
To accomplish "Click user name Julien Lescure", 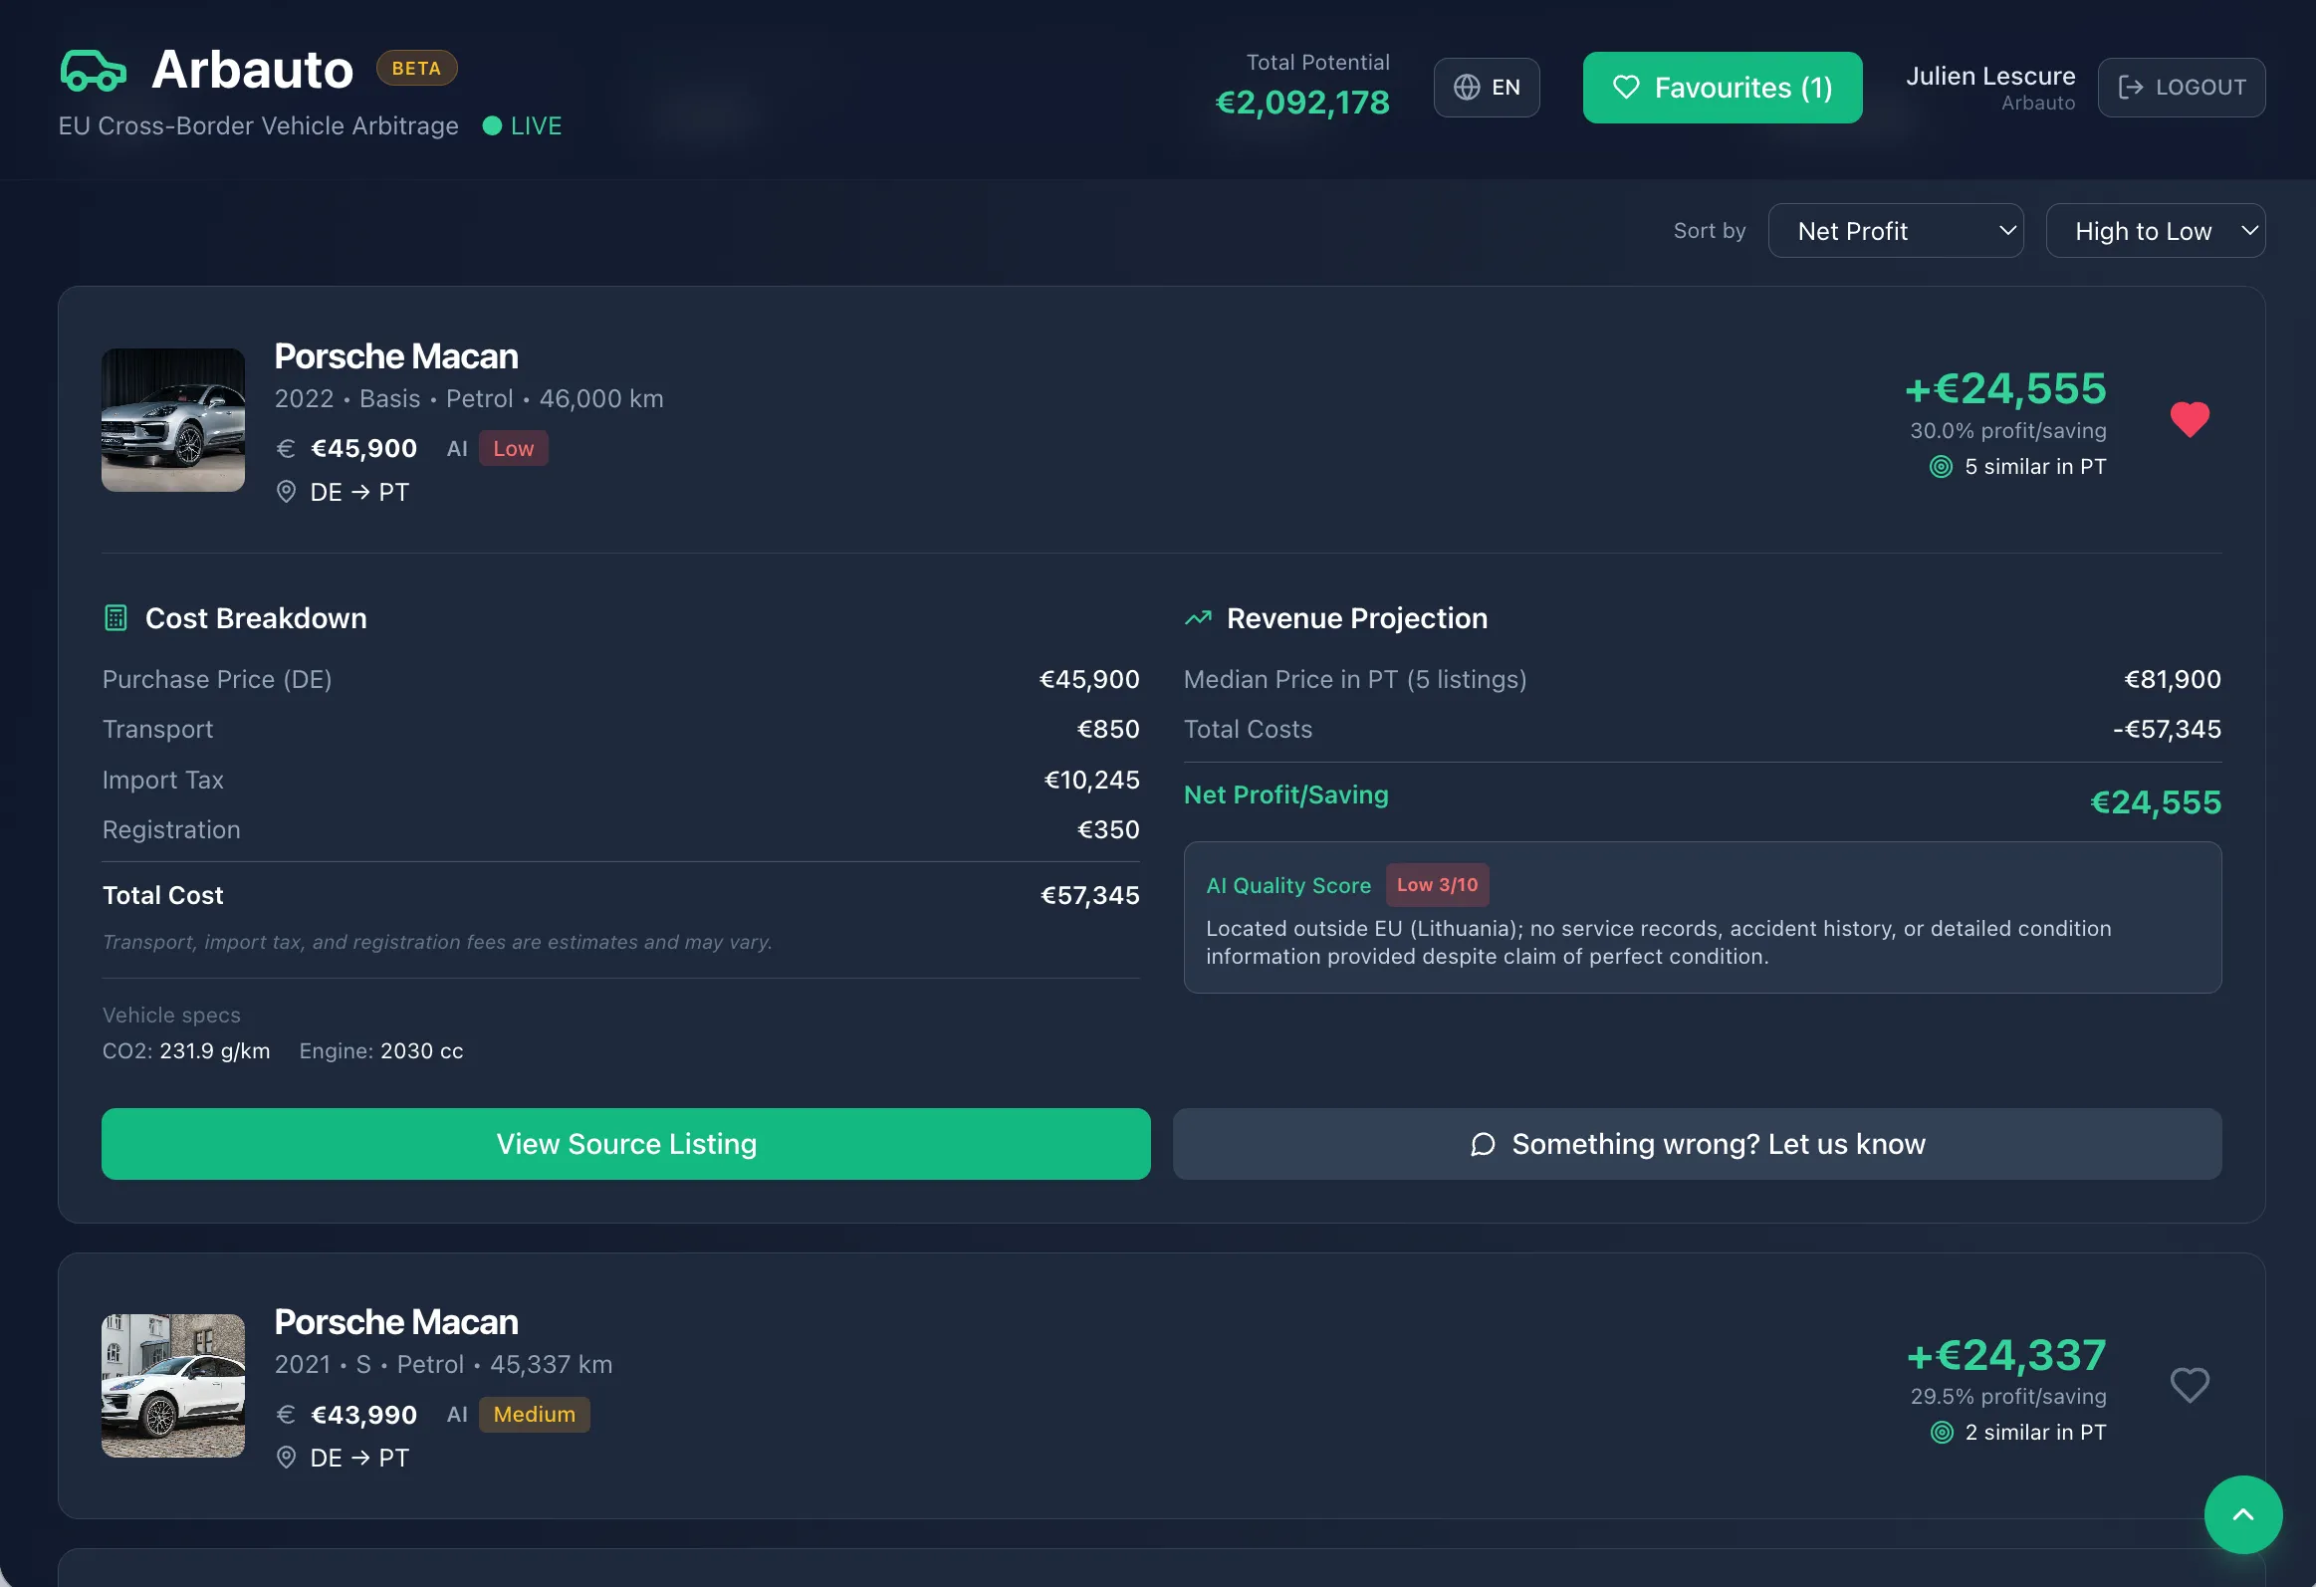I will click(x=1990, y=76).
